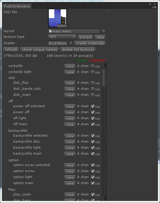Open the layout object picker circle icon

click(x=103, y=31)
